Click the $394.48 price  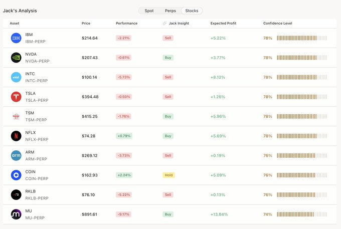click(90, 97)
